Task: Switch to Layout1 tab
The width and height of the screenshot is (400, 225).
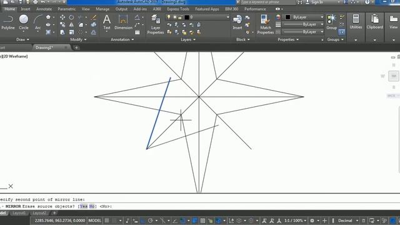Action: (x=19, y=213)
